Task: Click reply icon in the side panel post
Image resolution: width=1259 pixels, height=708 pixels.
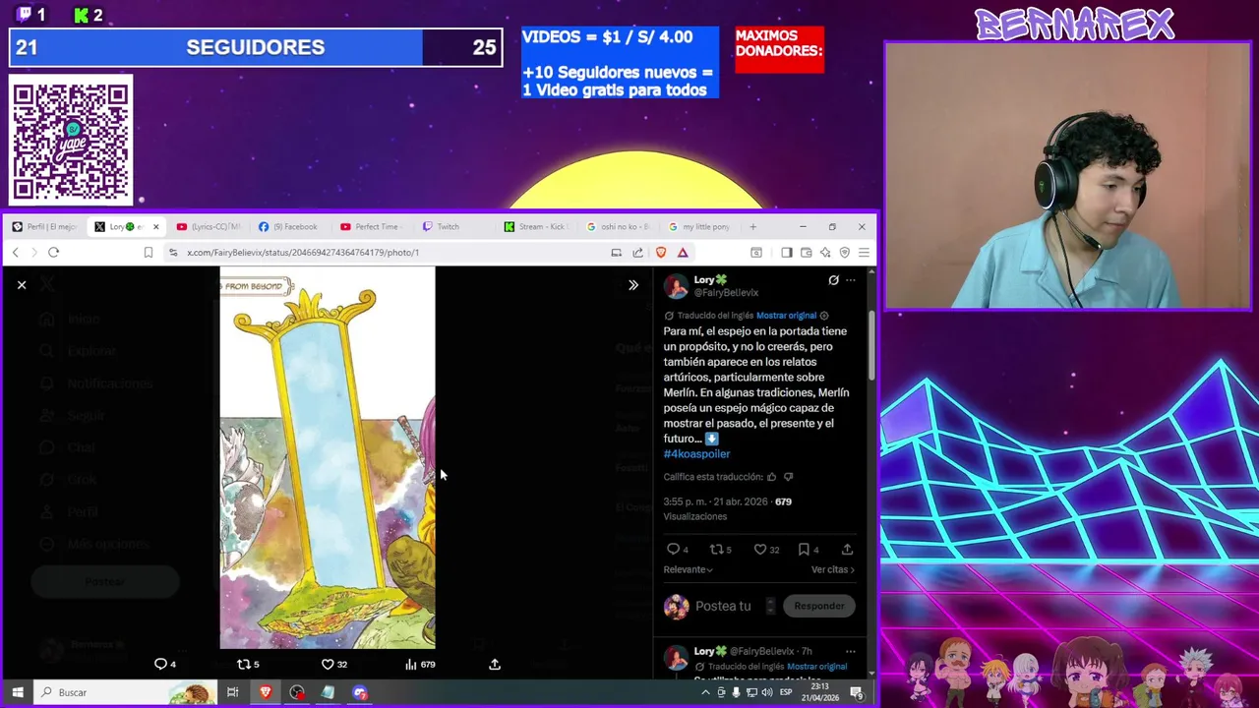Action: (x=674, y=550)
